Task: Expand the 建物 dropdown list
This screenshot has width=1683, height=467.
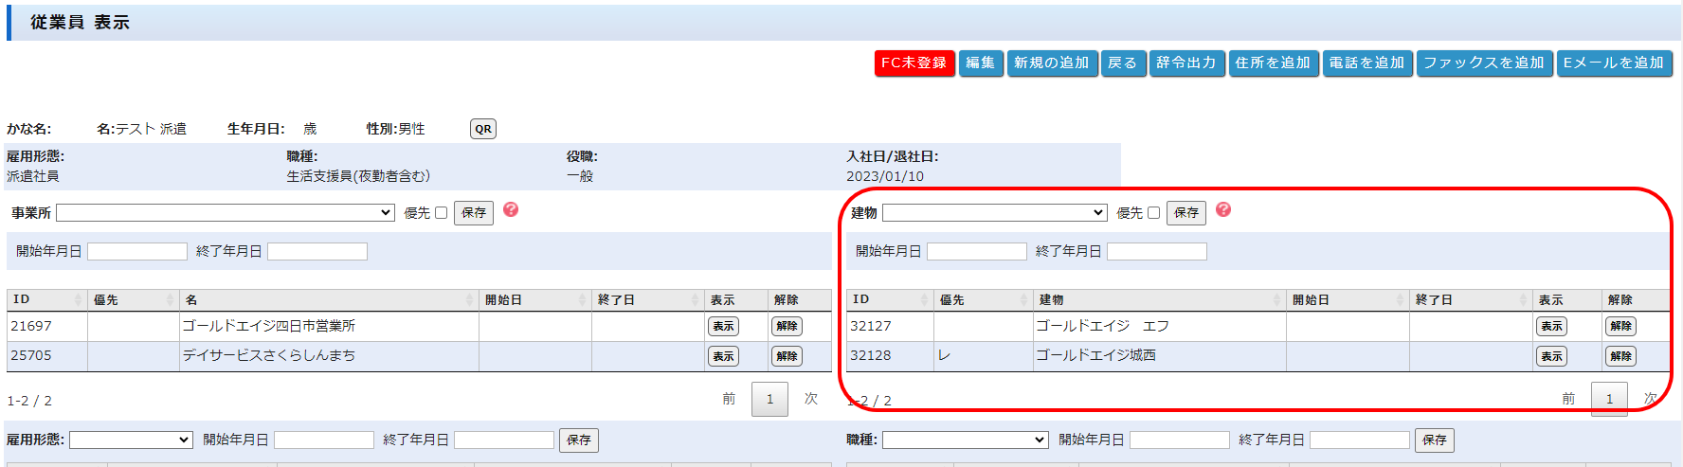Action: click(x=994, y=213)
